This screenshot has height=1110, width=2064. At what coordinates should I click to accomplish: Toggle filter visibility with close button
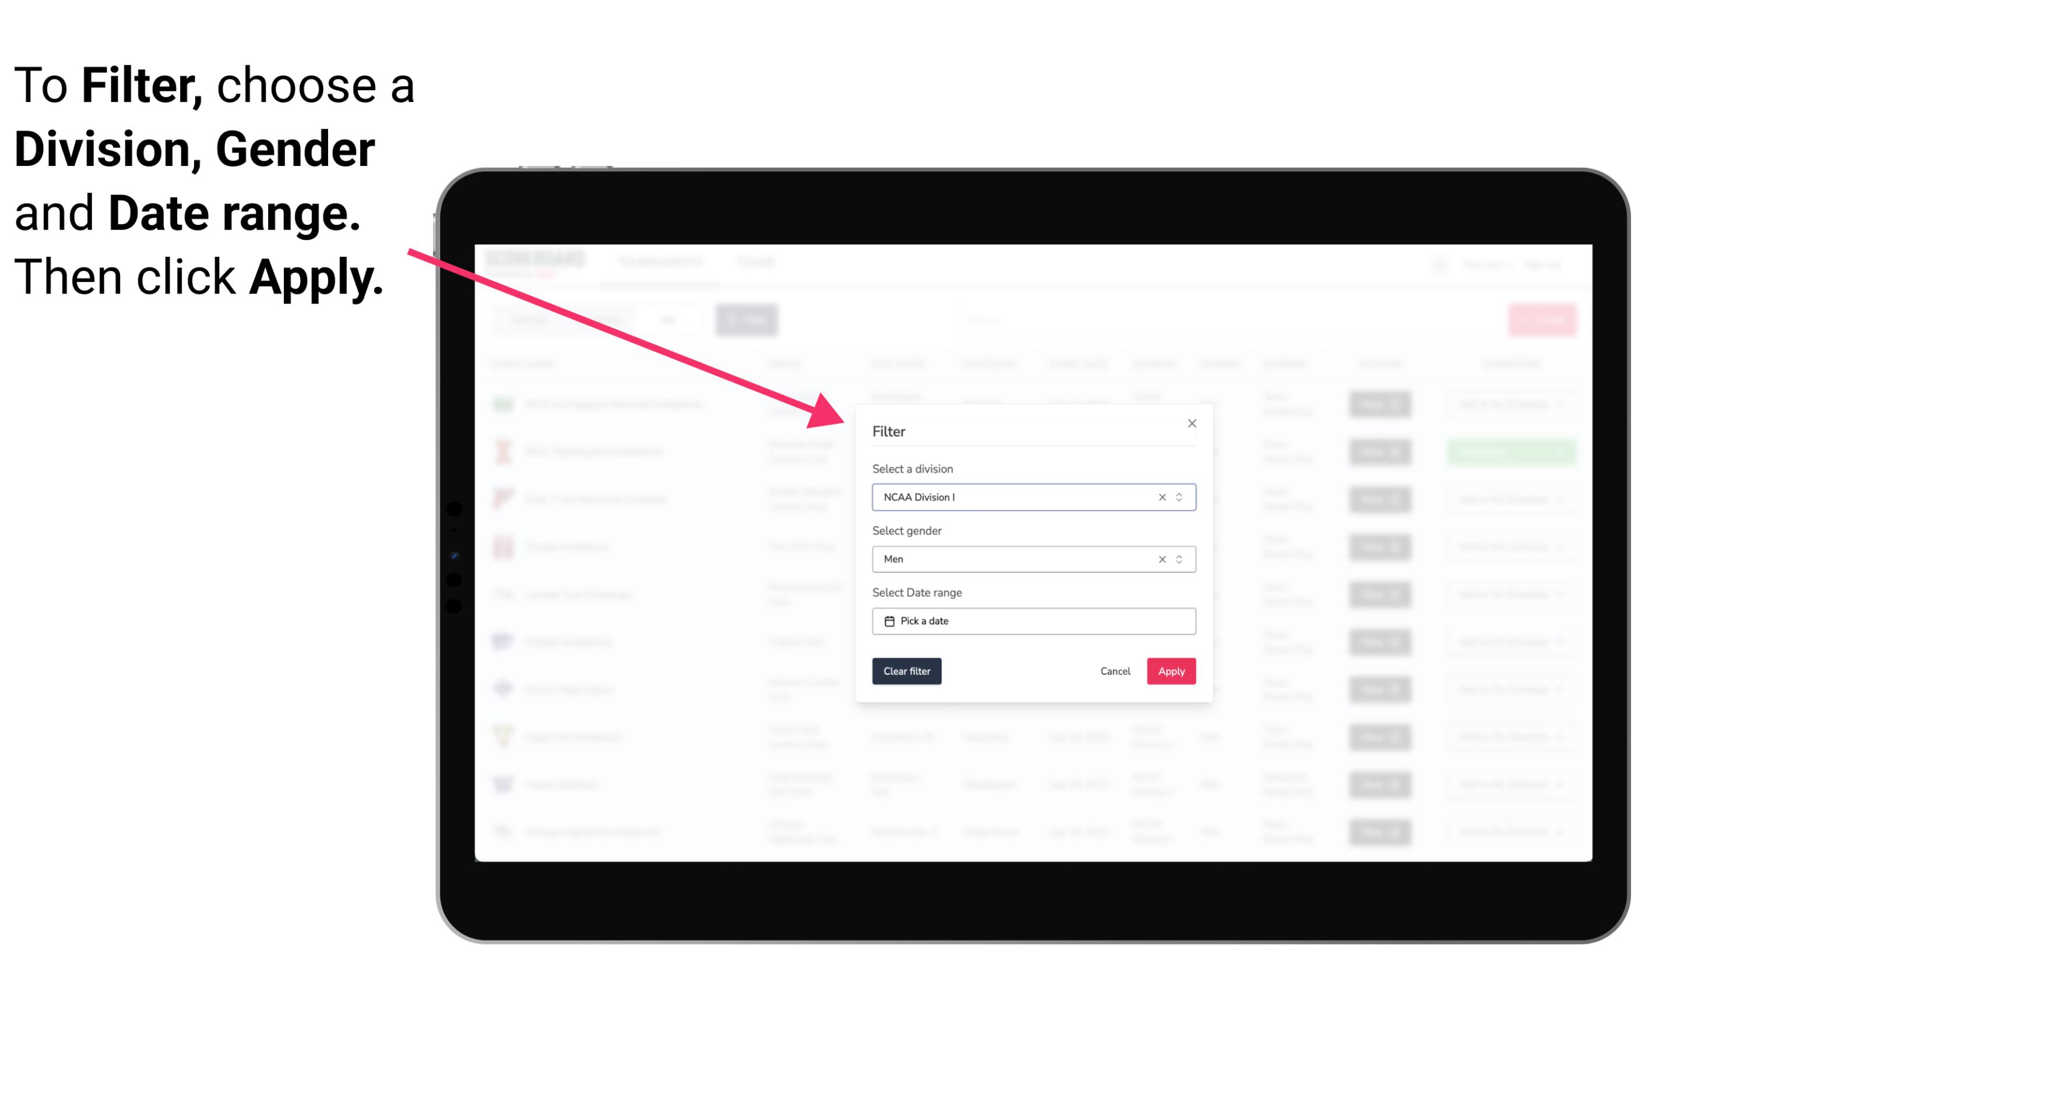coord(1190,422)
